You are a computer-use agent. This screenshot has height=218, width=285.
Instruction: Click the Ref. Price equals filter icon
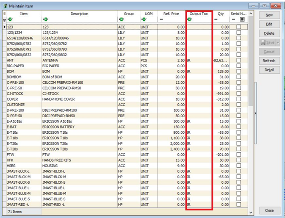pos(161,19)
